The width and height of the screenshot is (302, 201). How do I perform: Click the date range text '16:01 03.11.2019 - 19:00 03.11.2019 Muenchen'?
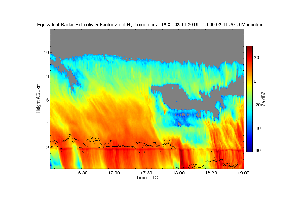[x=212, y=25]
